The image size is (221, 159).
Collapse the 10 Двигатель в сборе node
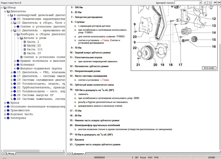point(11,23)
